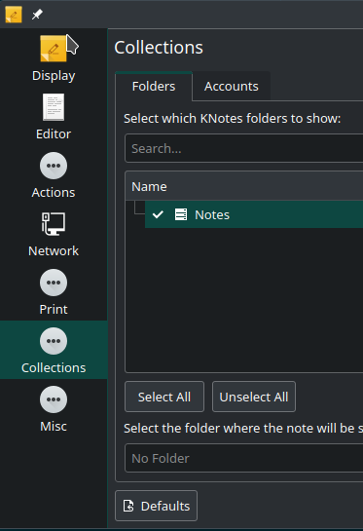Click the No Folder save location field
This screenshot has height=531, width=363.
click(x=244, y=458)
